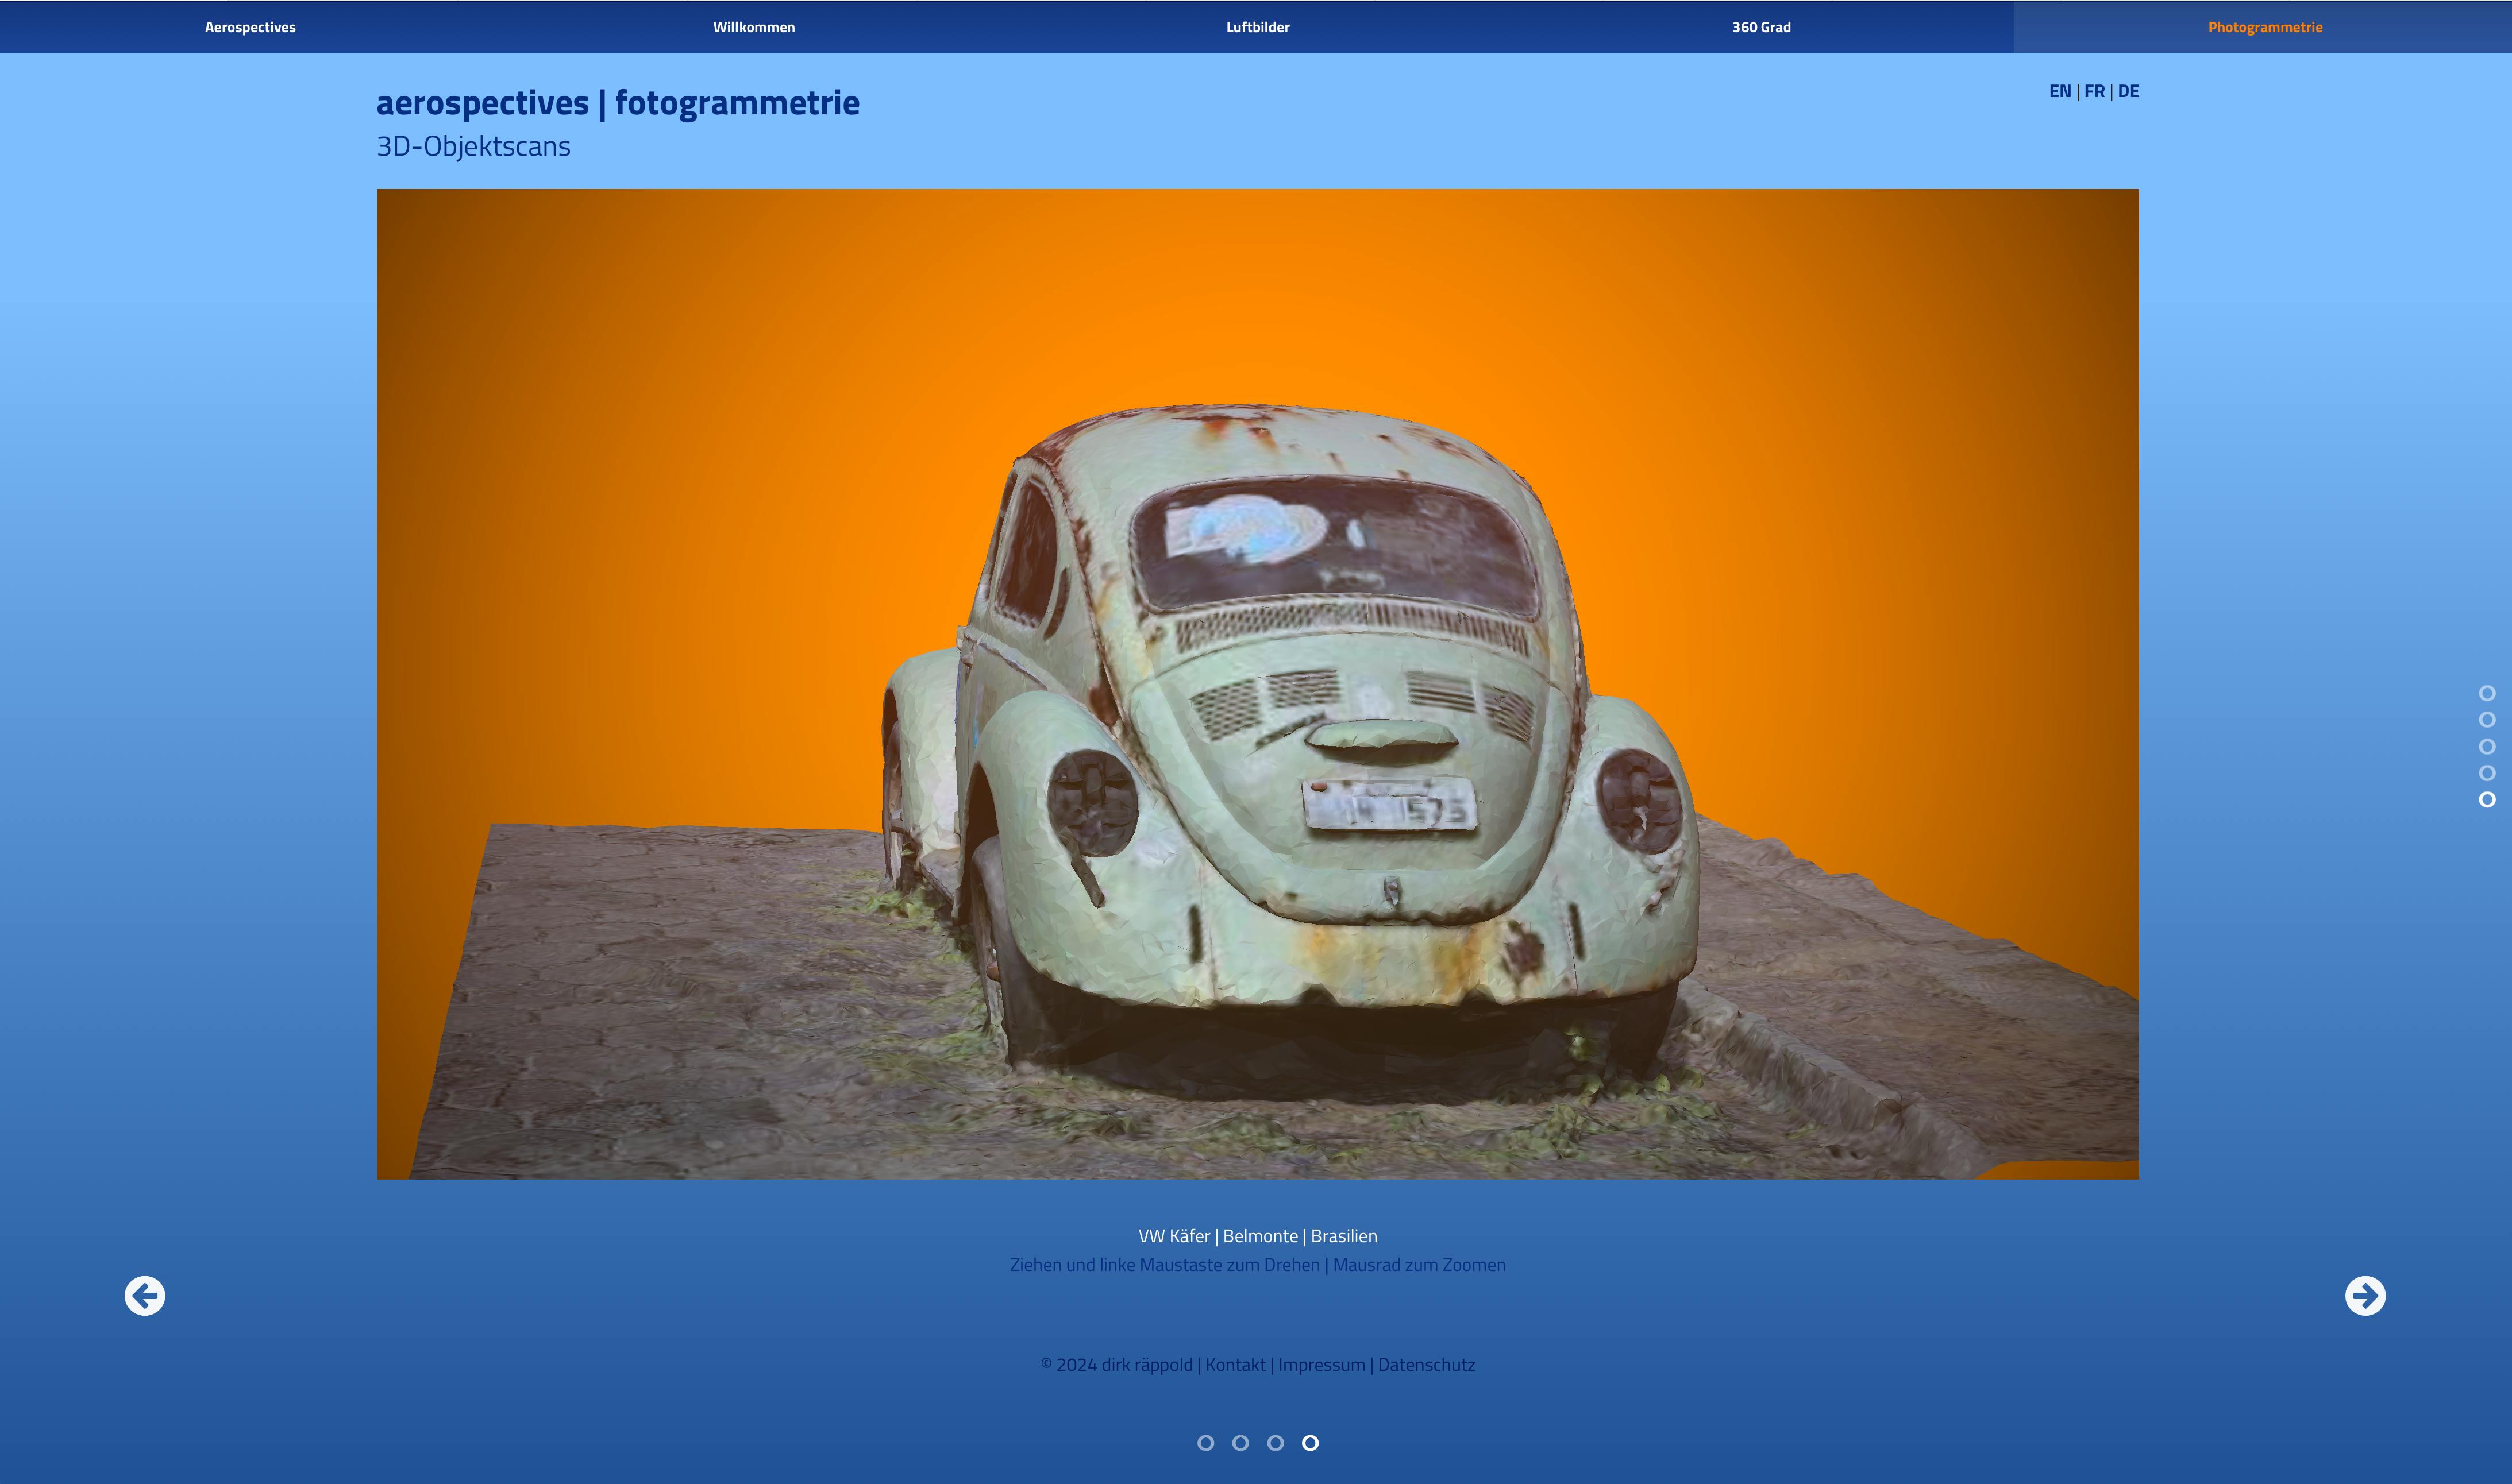Select first vertical section dot on right
2512x1484 pixels.
click(x=2487, y=693)
